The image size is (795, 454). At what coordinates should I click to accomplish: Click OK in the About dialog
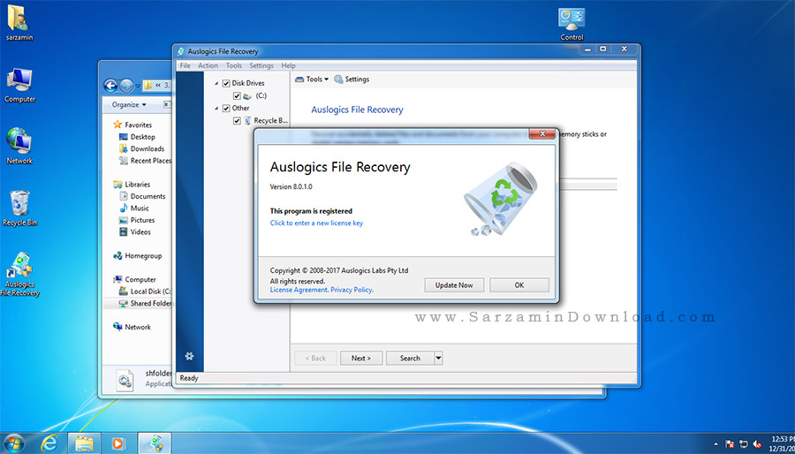point(519,285)
